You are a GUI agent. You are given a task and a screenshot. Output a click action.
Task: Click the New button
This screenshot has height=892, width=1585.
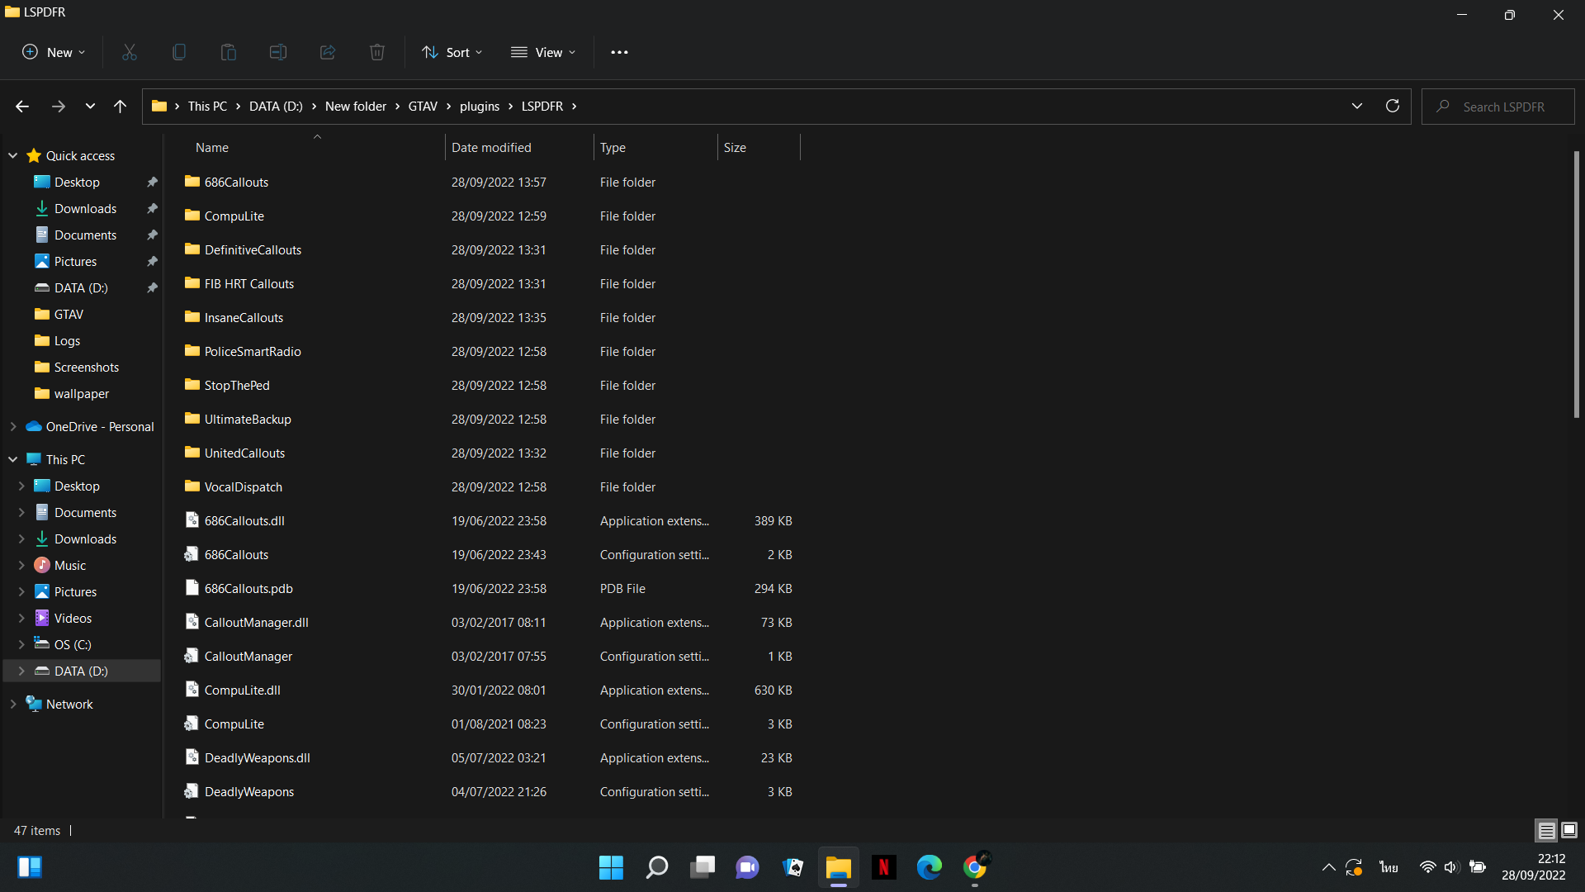[x=53, y=52]
